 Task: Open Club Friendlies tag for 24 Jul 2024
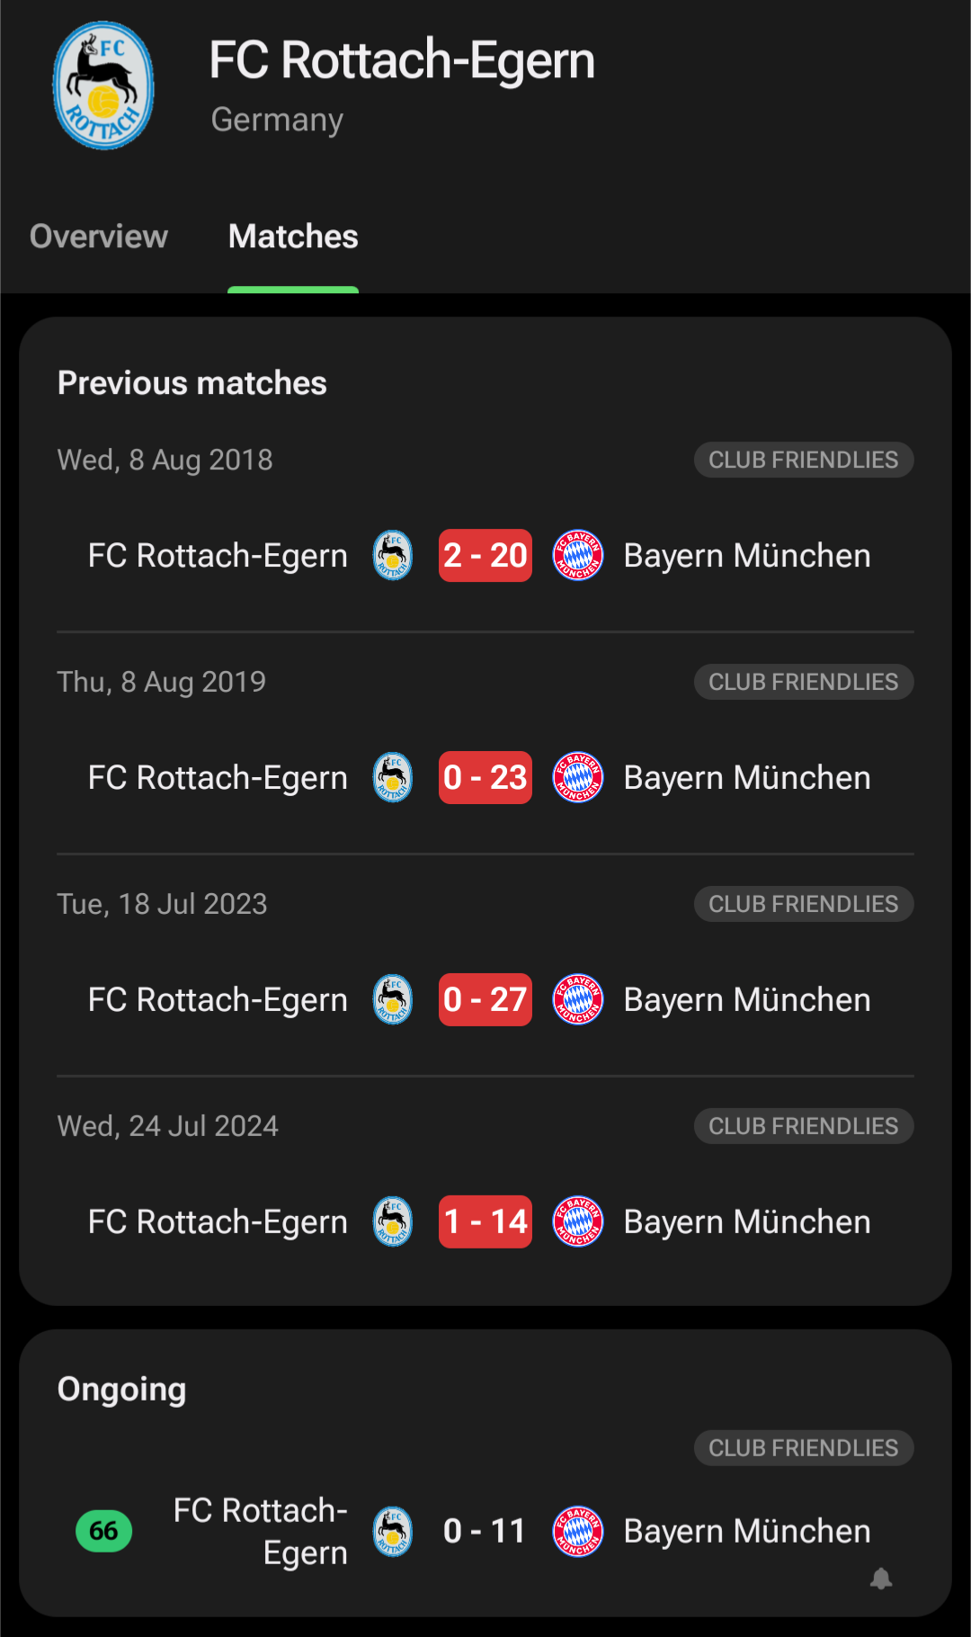point(804,1126)
